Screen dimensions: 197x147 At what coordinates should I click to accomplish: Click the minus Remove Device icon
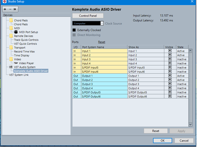click(x=10, y=9)
